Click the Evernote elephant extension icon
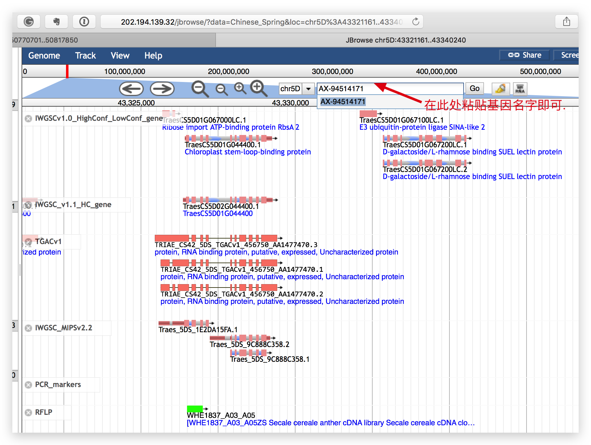The width and height of the screenshot is (591, 445). (56, 22)
